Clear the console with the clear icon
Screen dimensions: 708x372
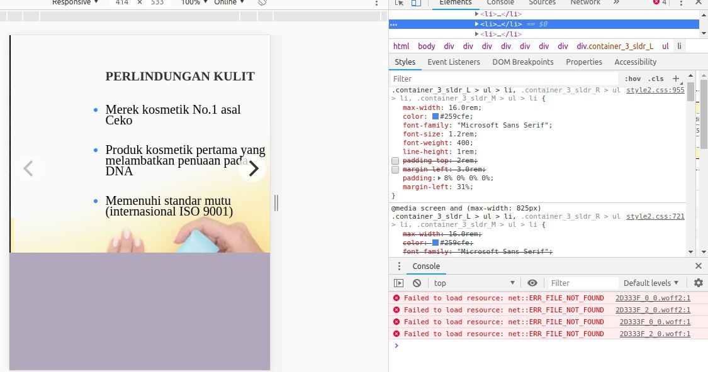click(417, 283)
